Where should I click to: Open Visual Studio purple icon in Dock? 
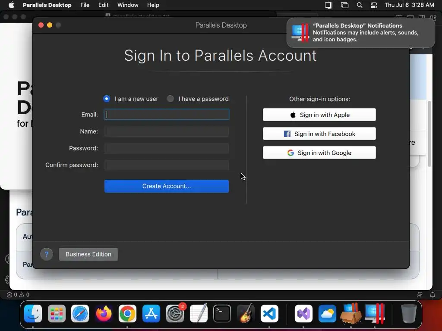click(303, 314)
